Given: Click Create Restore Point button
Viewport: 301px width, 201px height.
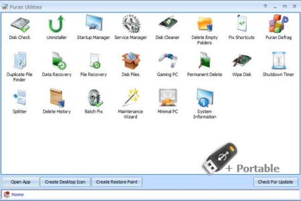Looking at the screenshot, I should (117, 182).
